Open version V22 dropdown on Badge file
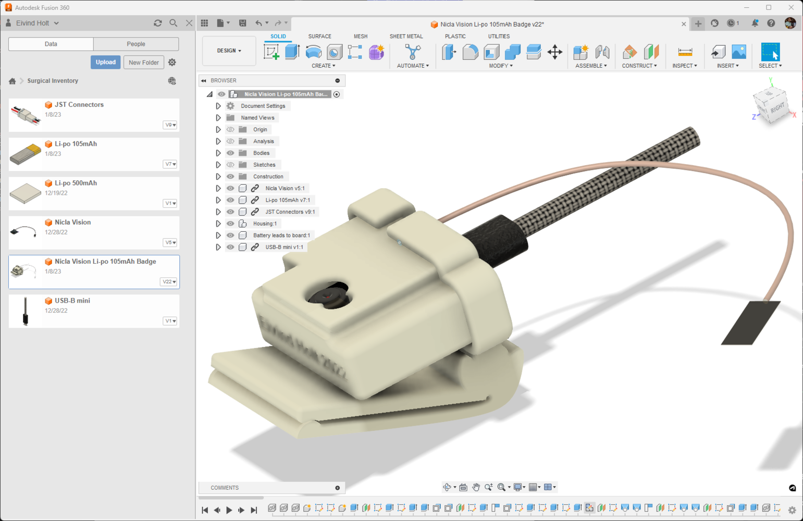The image size is (803, 521). coord(169,282)
